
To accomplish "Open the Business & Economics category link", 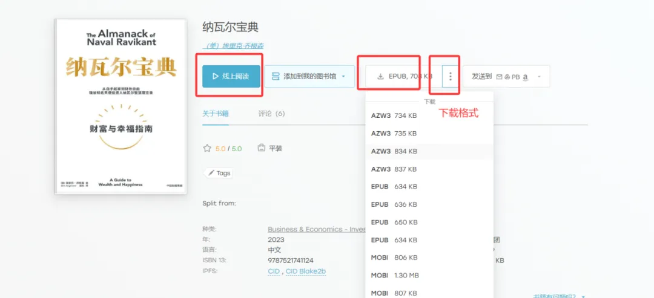I will pos(317,229).
